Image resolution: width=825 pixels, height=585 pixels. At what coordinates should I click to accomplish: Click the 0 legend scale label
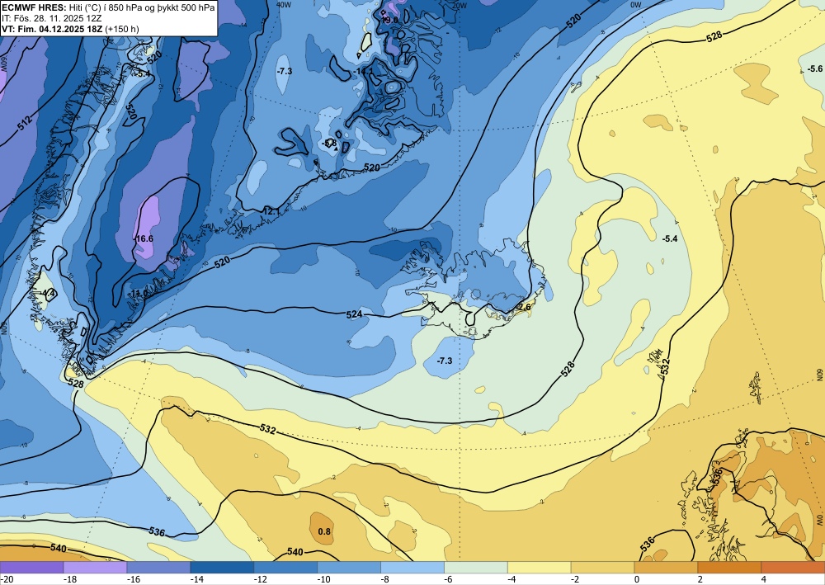click(x=637, y=579)
